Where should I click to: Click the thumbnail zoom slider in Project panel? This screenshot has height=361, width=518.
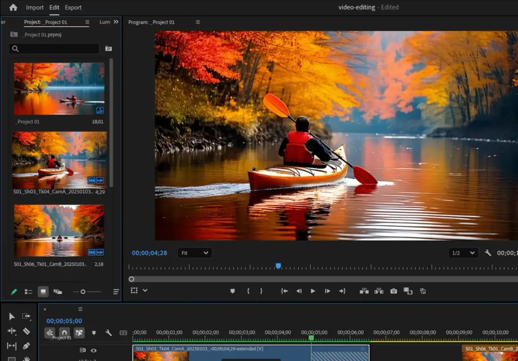(x=83, y=292)
